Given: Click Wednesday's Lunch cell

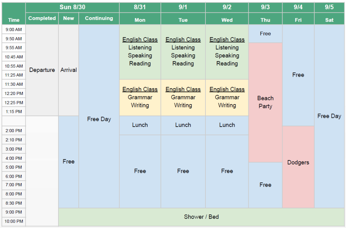Looking at the screenshot, I should point(227,125).
